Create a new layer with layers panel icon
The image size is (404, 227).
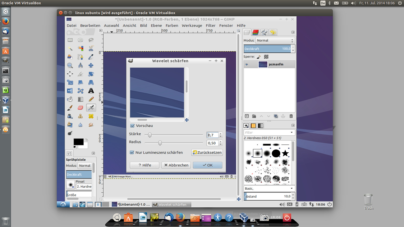tap(247, 116)
